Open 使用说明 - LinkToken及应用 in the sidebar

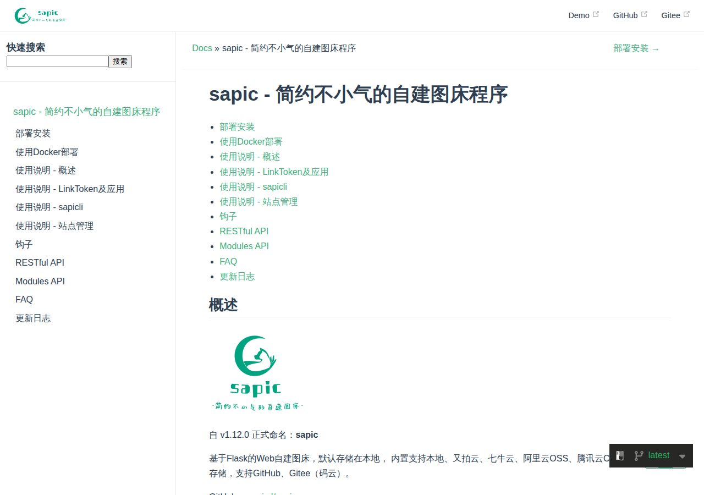[70, 189]
